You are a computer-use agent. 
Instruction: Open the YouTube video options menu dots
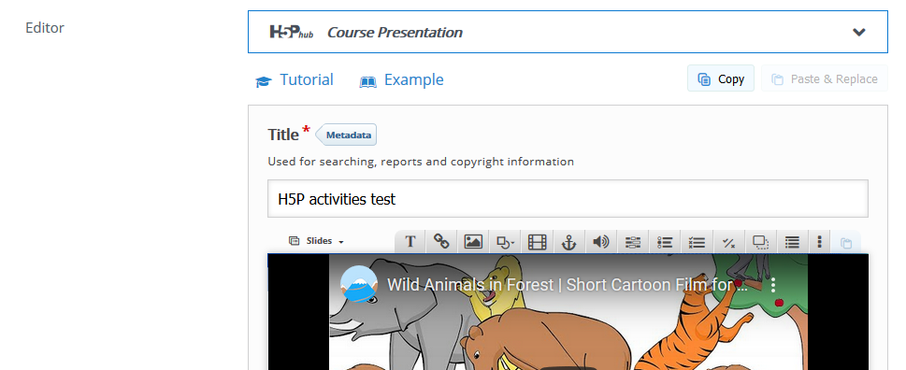tap(773, 285)
